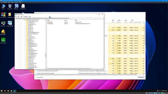Click the Debugger value icon

48,23
